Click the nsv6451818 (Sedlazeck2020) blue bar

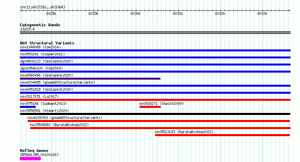(155, 93)
